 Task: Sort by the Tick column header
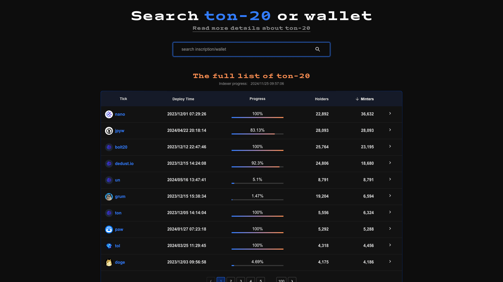pyautogui.click(x=123, y=99)
